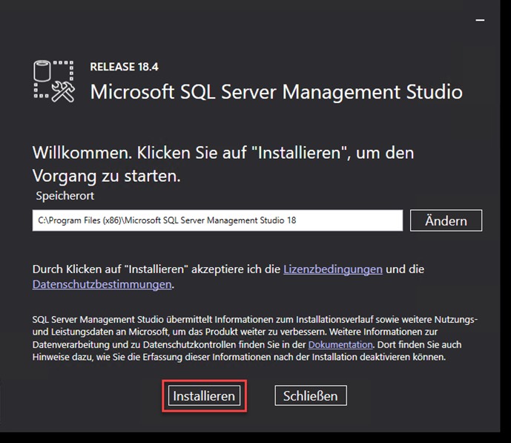
Task: Click the Schließen button
Action: (x=311, y=396)
